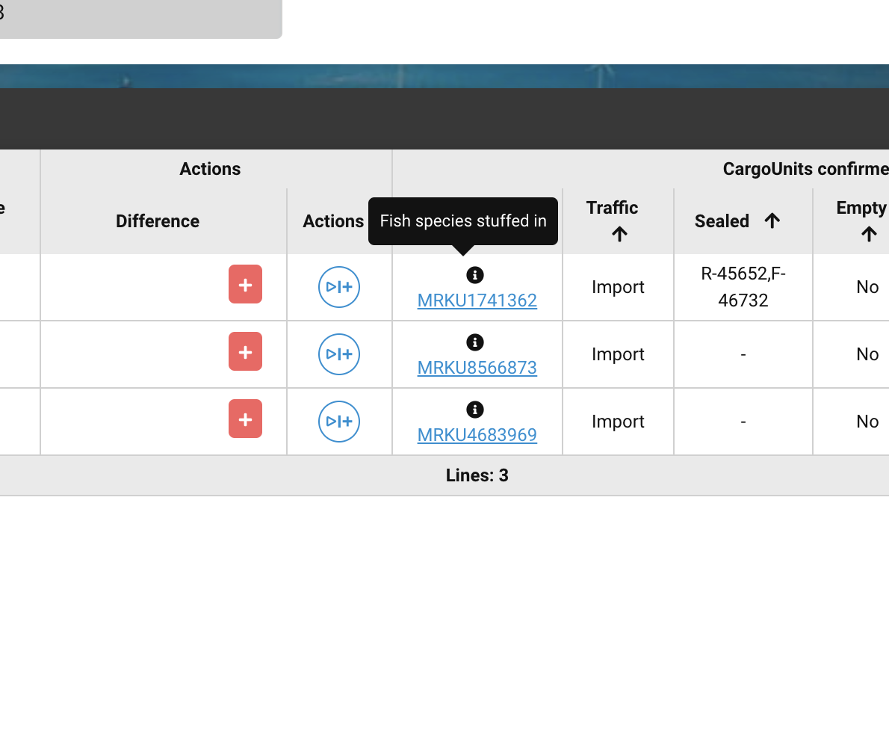Sort the Empty column with its arrow

(x=868, y=235)
